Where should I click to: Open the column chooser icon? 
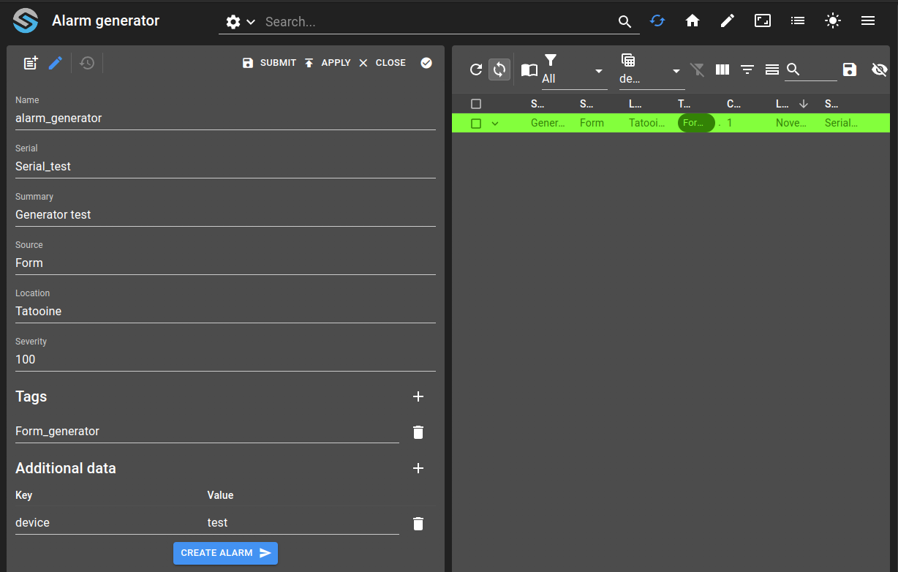pyautogui.click(x=722, y=69)
